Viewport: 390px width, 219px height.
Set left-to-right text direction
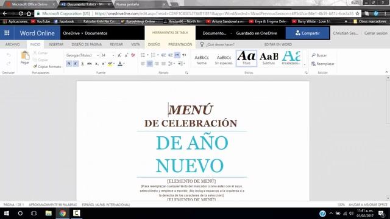click(177, 55)
